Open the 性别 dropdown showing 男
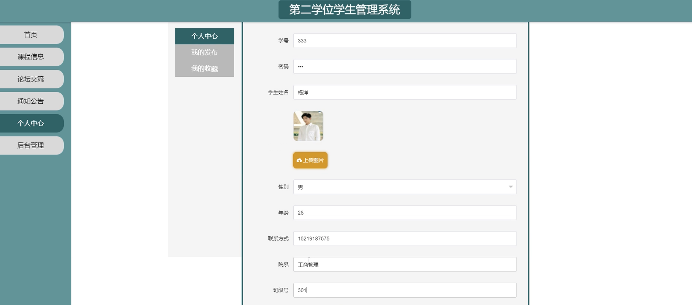 [405, 187]
